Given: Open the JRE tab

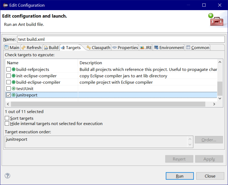Looking at the screenshot, I should (146, 47).
